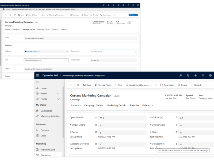Expand Marketing4Dynamics dropdown arrow in front toolbar
The height and width of the screenshot is (160, 214).
(155, 85)
